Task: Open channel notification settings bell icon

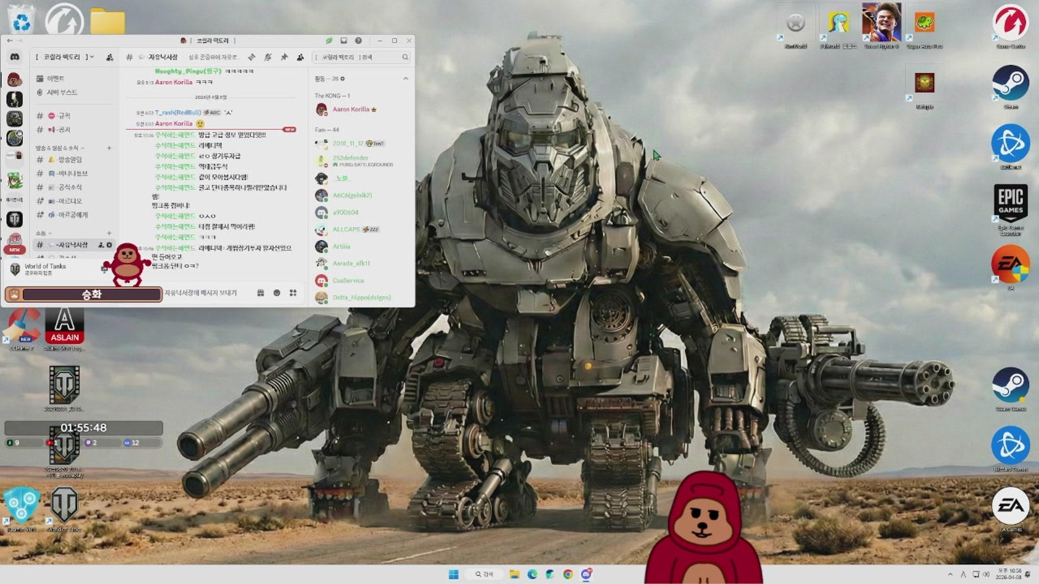Action: click(267, 57)
